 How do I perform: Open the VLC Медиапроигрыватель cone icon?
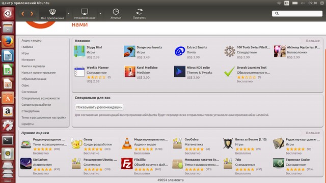coord(127,143)
